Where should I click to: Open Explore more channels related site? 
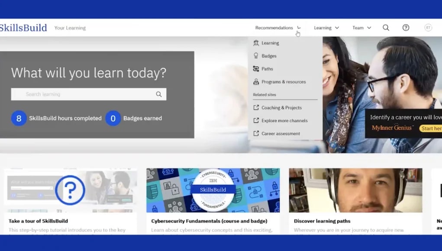coord(285,121)
